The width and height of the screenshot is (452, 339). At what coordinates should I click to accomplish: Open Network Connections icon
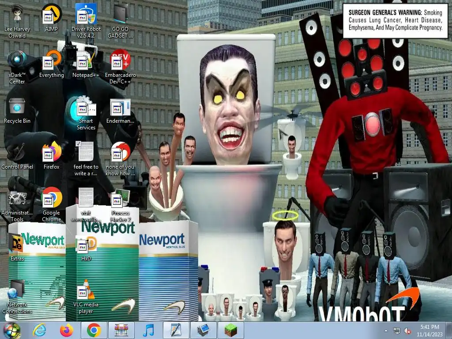(17, 297)
